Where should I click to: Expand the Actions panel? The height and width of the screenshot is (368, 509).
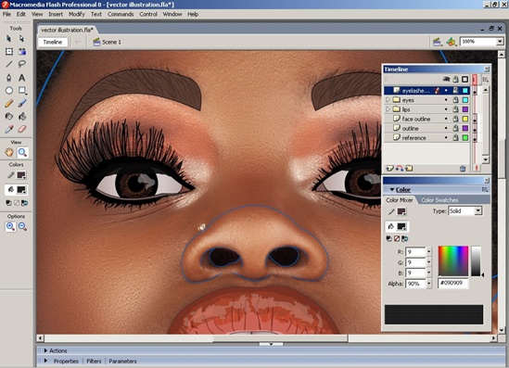pyautogui.click(x=45, y=350)
